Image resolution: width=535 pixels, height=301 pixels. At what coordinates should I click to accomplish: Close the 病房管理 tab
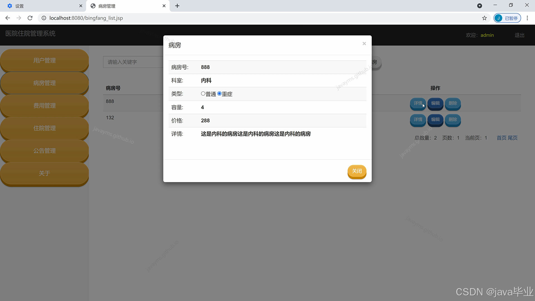164,6
